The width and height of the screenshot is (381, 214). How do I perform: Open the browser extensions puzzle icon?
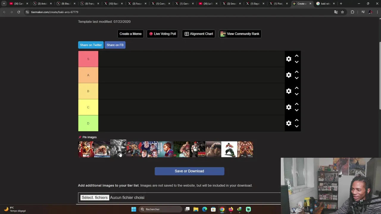[x=352, y=12]
